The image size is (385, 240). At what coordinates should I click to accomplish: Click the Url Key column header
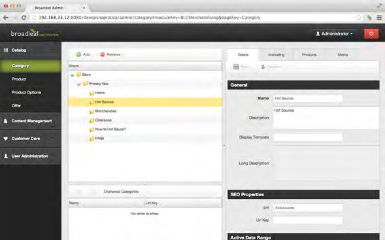[x=183, y=203]
